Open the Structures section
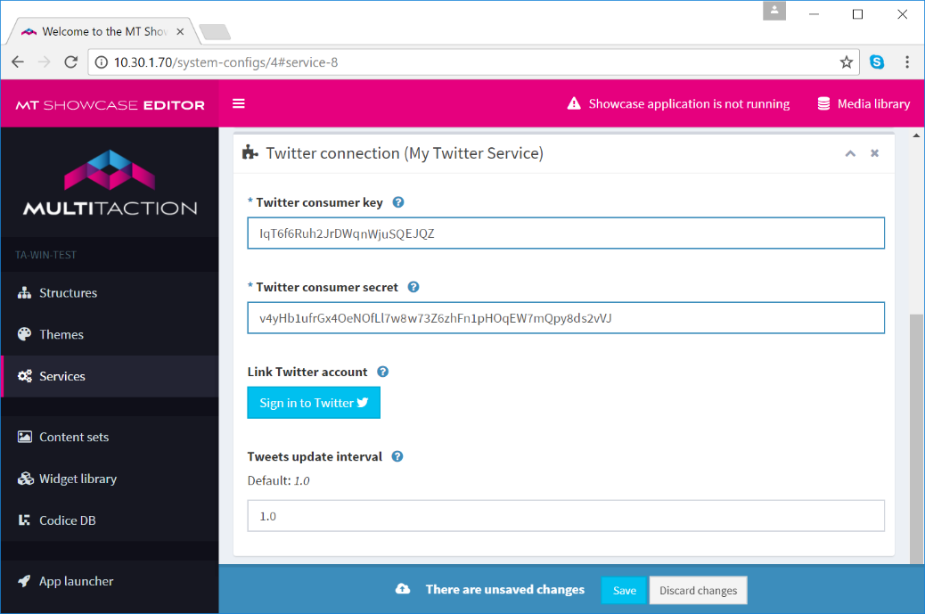925x614 pixels. 69,292
